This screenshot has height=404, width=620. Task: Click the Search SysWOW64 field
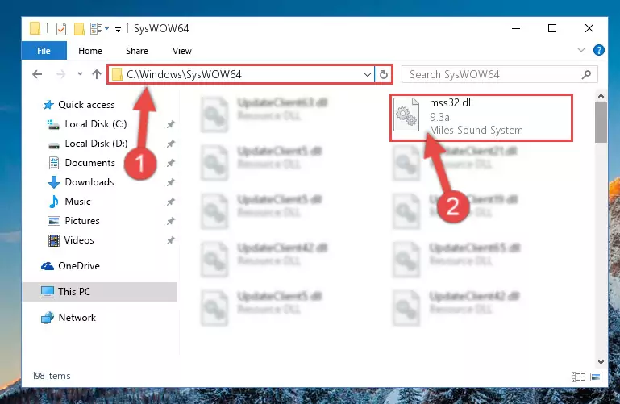(x=499, y=74)
